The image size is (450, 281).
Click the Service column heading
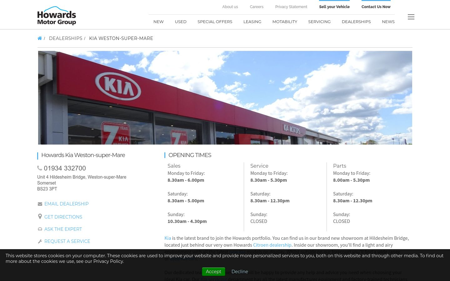(x=259, y=166)
